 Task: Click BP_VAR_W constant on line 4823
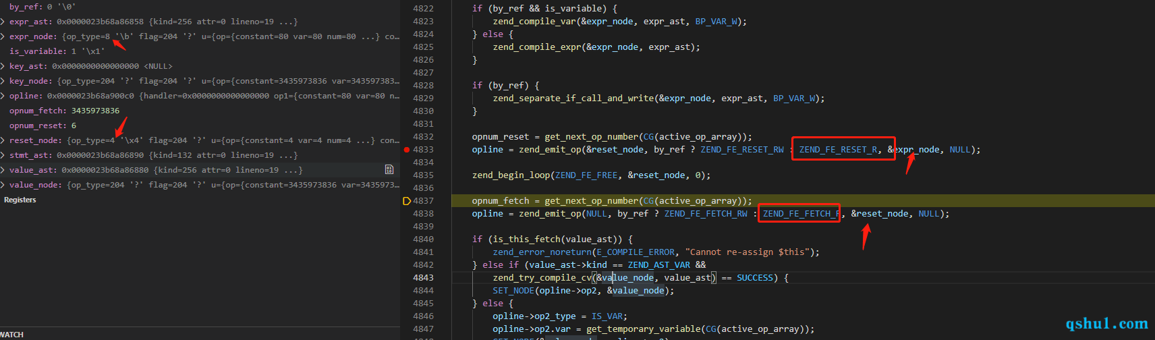(x=716, y=22)
